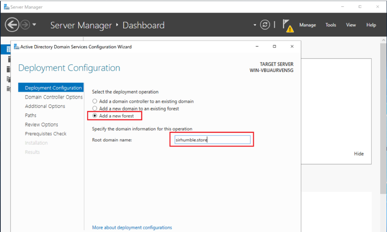Go to Additional Options step
This screenshot has width=387, height=232.
(x=45, y=106)
